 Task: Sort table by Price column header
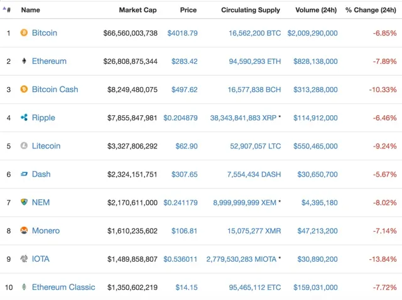tap(188, 10)
